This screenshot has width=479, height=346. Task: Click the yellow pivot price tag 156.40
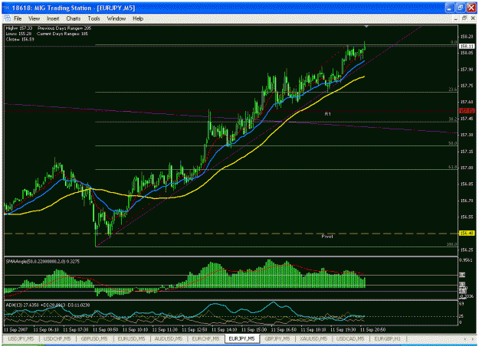coord(467,233)
